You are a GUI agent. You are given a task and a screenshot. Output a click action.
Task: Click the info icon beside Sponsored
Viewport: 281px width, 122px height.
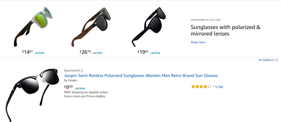click(82, 71)
